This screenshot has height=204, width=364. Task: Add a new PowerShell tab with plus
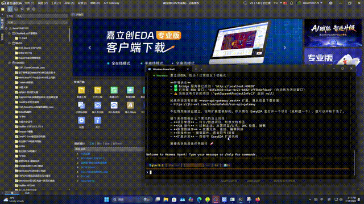pos(196,69)
